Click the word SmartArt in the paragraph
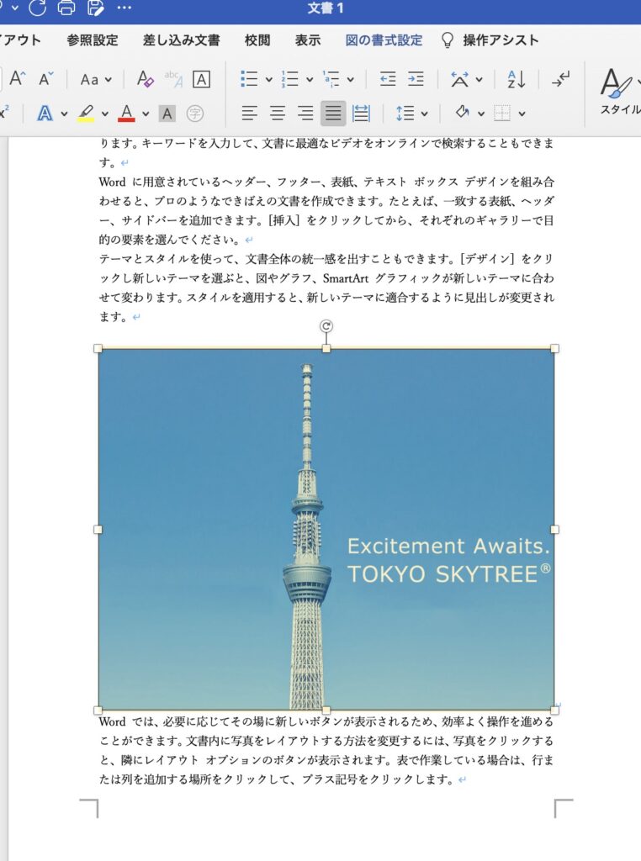Image resolution: width=641 pixels, height=861 pixels. tap(346, 278)
